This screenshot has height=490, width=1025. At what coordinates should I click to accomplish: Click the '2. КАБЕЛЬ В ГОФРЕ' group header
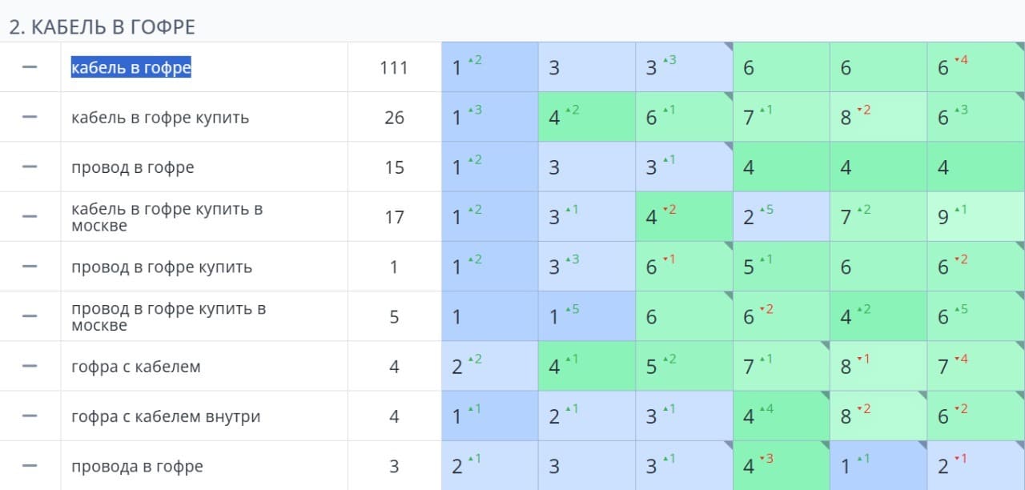tap(102, 26)
